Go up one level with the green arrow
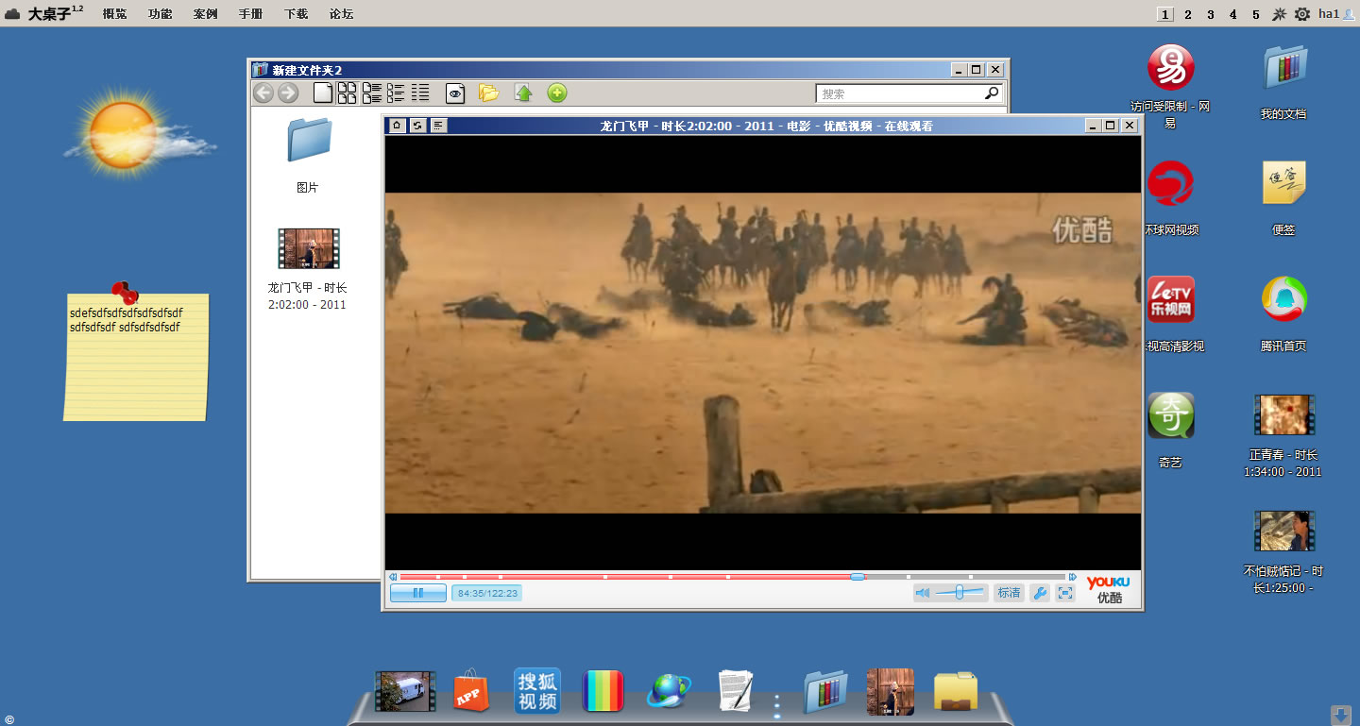Image resolution: width=1360 pixels, height=726 pixels. click(523, 93)
